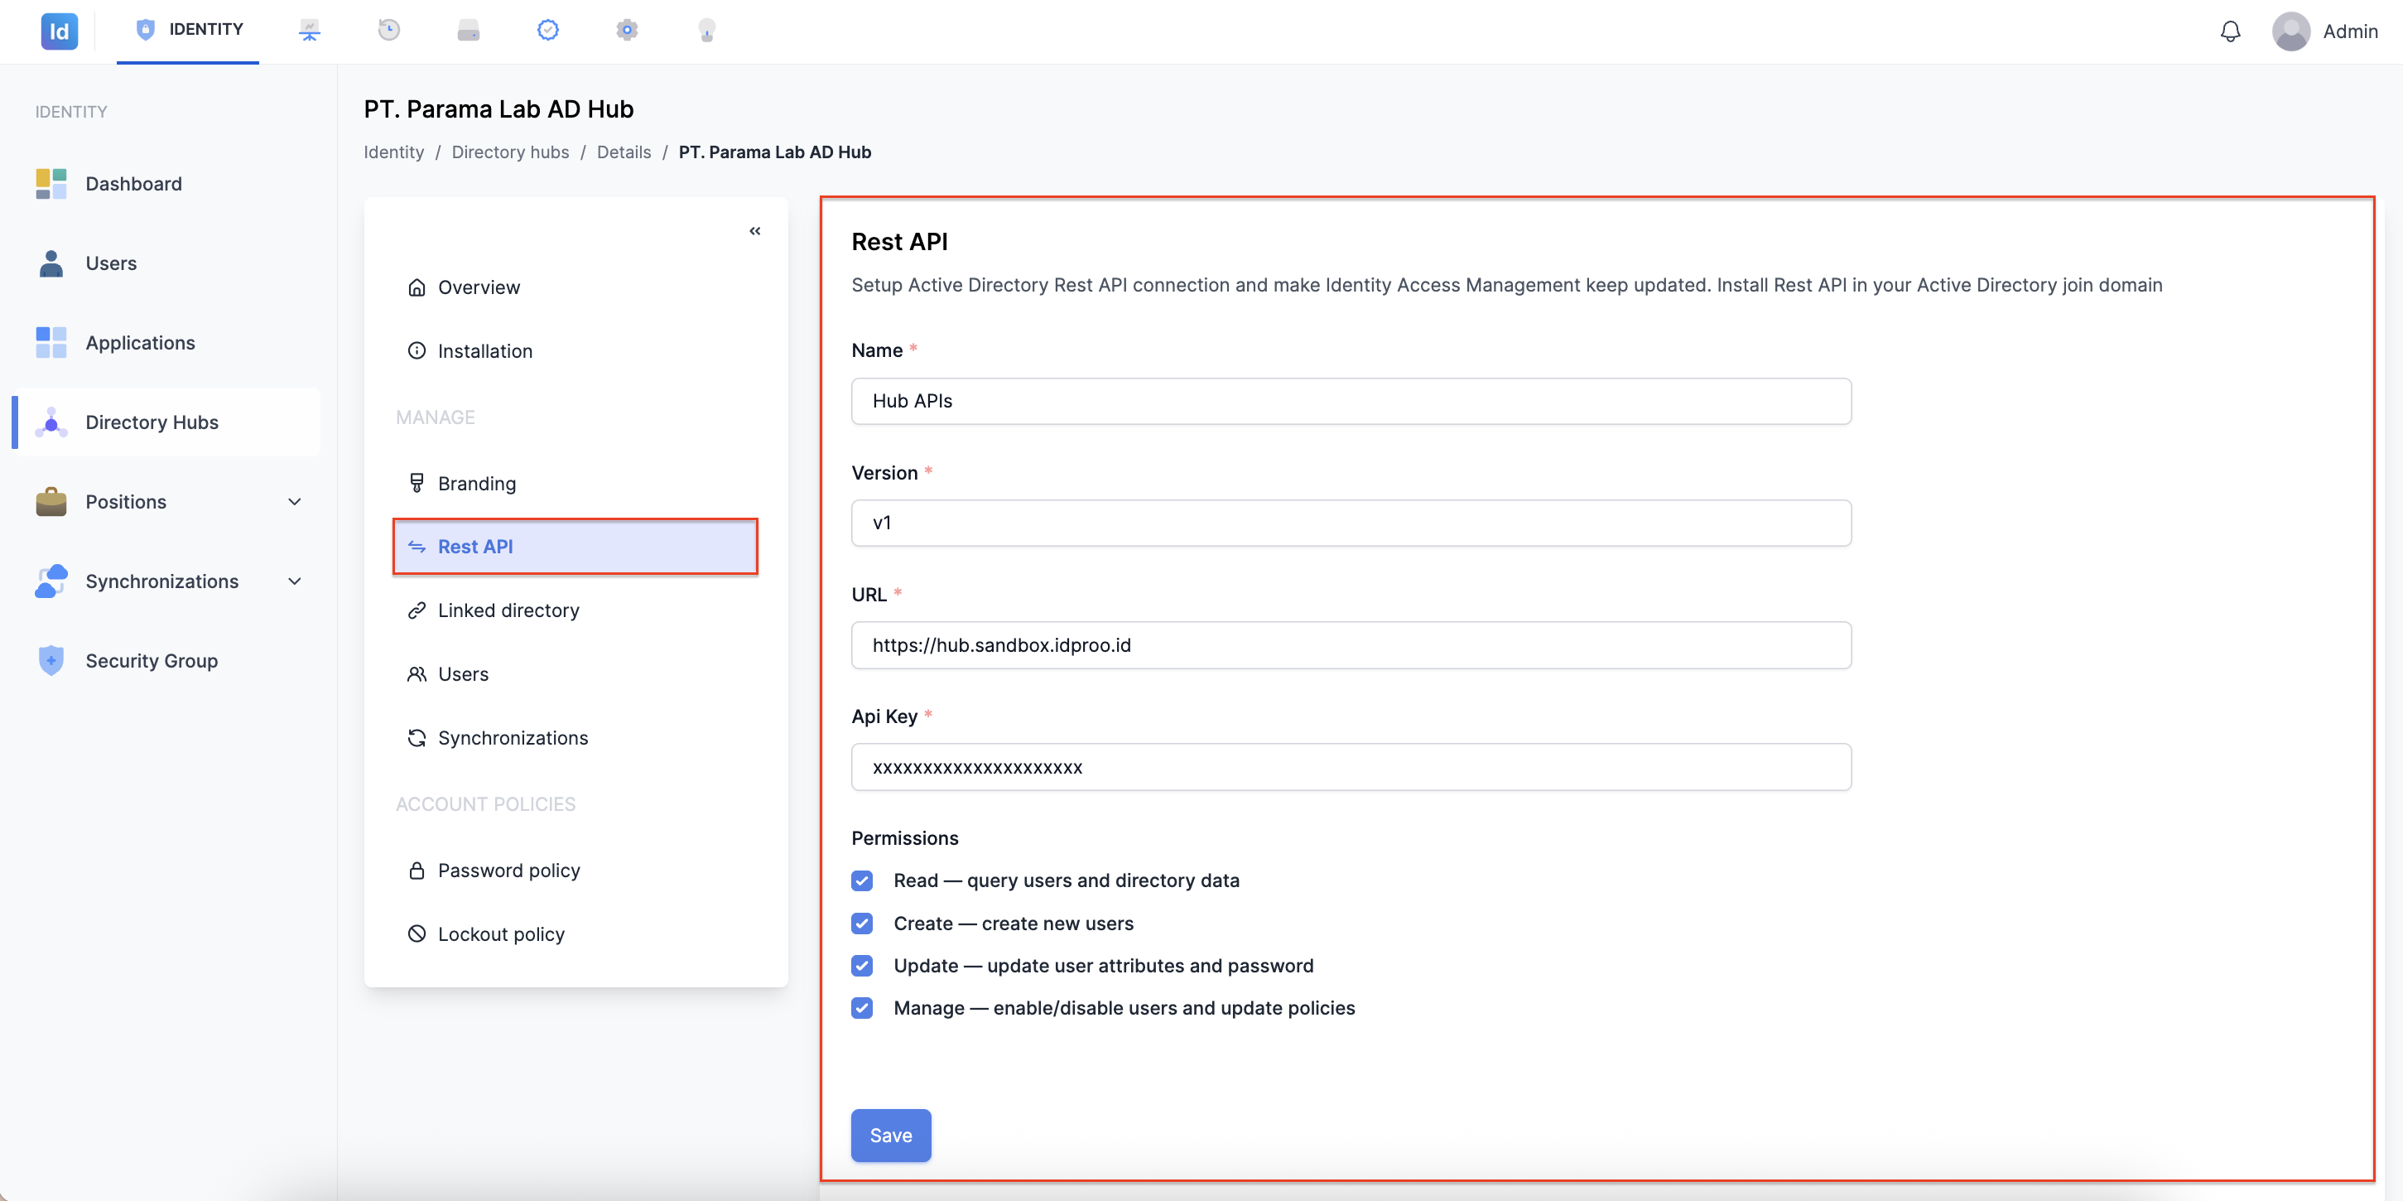
Task: Open the clock history module icon
Action: pos(389,30)
